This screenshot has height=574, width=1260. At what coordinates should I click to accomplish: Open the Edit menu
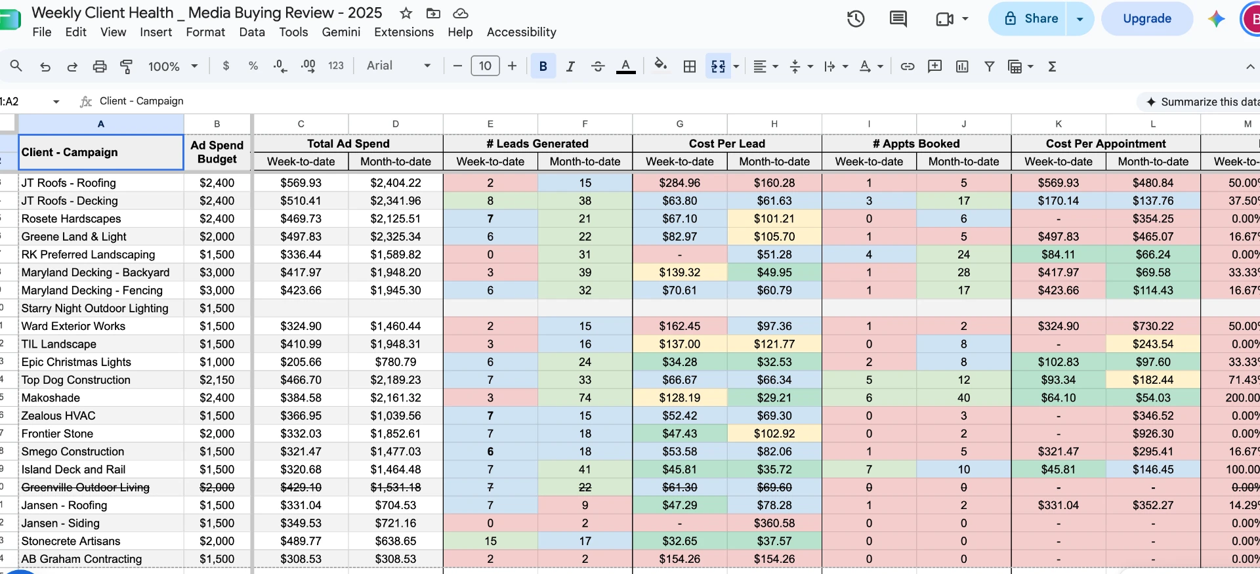(76, 32)
